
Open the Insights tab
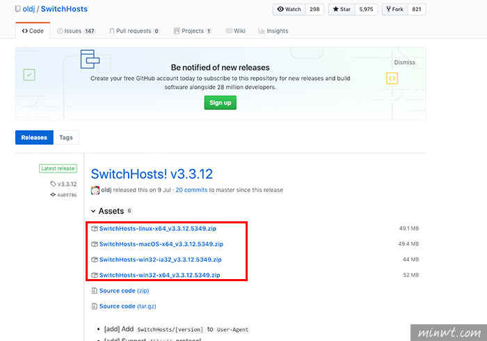point(273,31)
